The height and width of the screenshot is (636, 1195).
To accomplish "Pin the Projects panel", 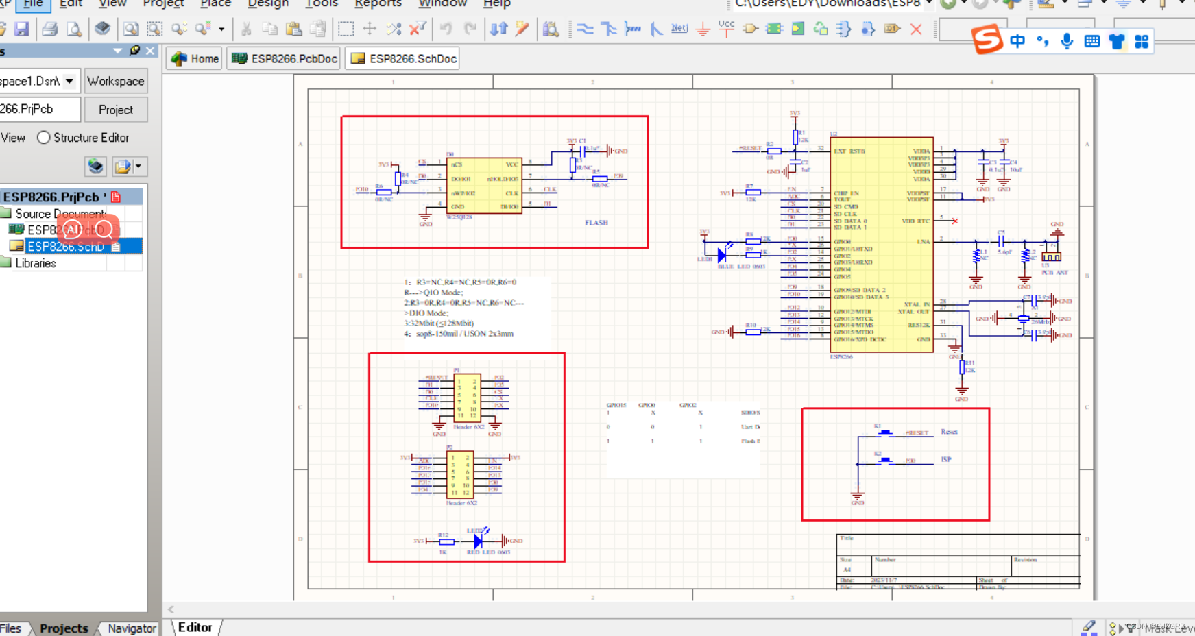I will (x=134, y=51).
